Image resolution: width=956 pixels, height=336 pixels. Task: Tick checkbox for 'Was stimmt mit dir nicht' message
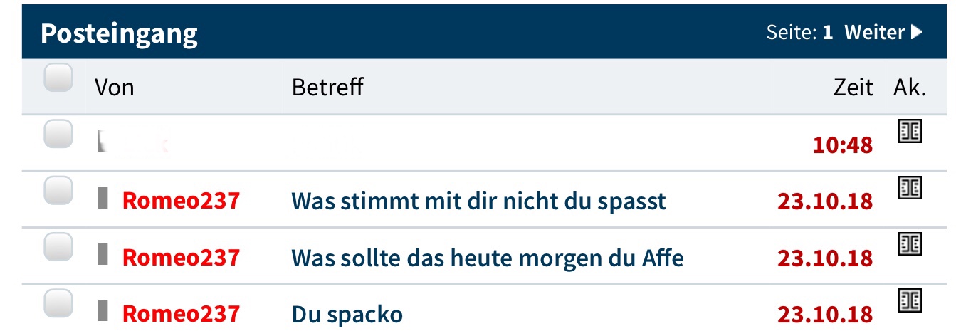point(58,190)
